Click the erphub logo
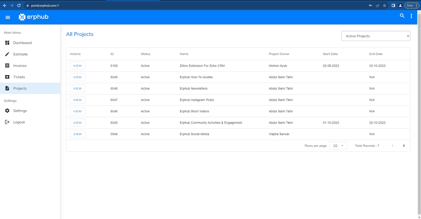Screen dimensions: 421x219 [33, 17]
